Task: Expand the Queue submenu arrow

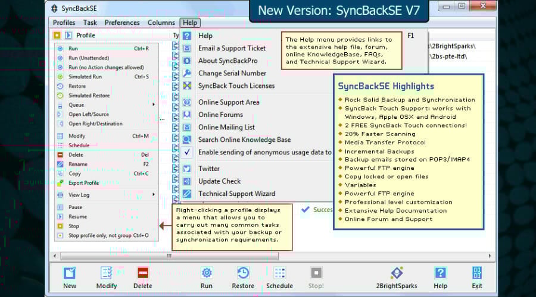Action: click(x=153, y=105)
